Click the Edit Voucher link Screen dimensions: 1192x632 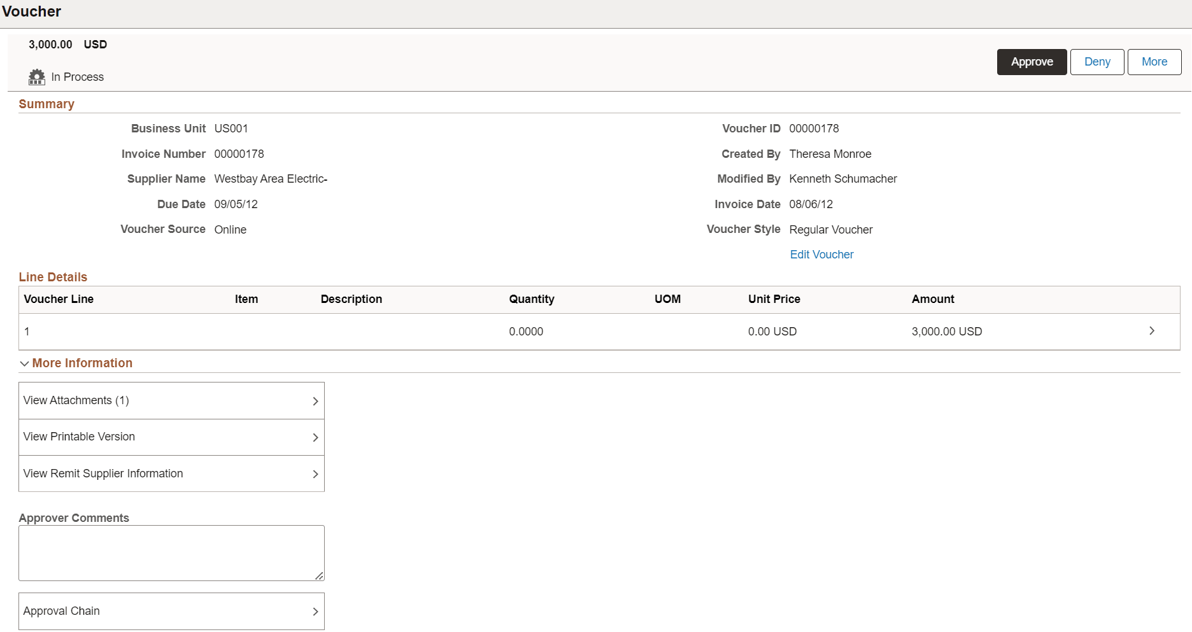pos(821,254)
